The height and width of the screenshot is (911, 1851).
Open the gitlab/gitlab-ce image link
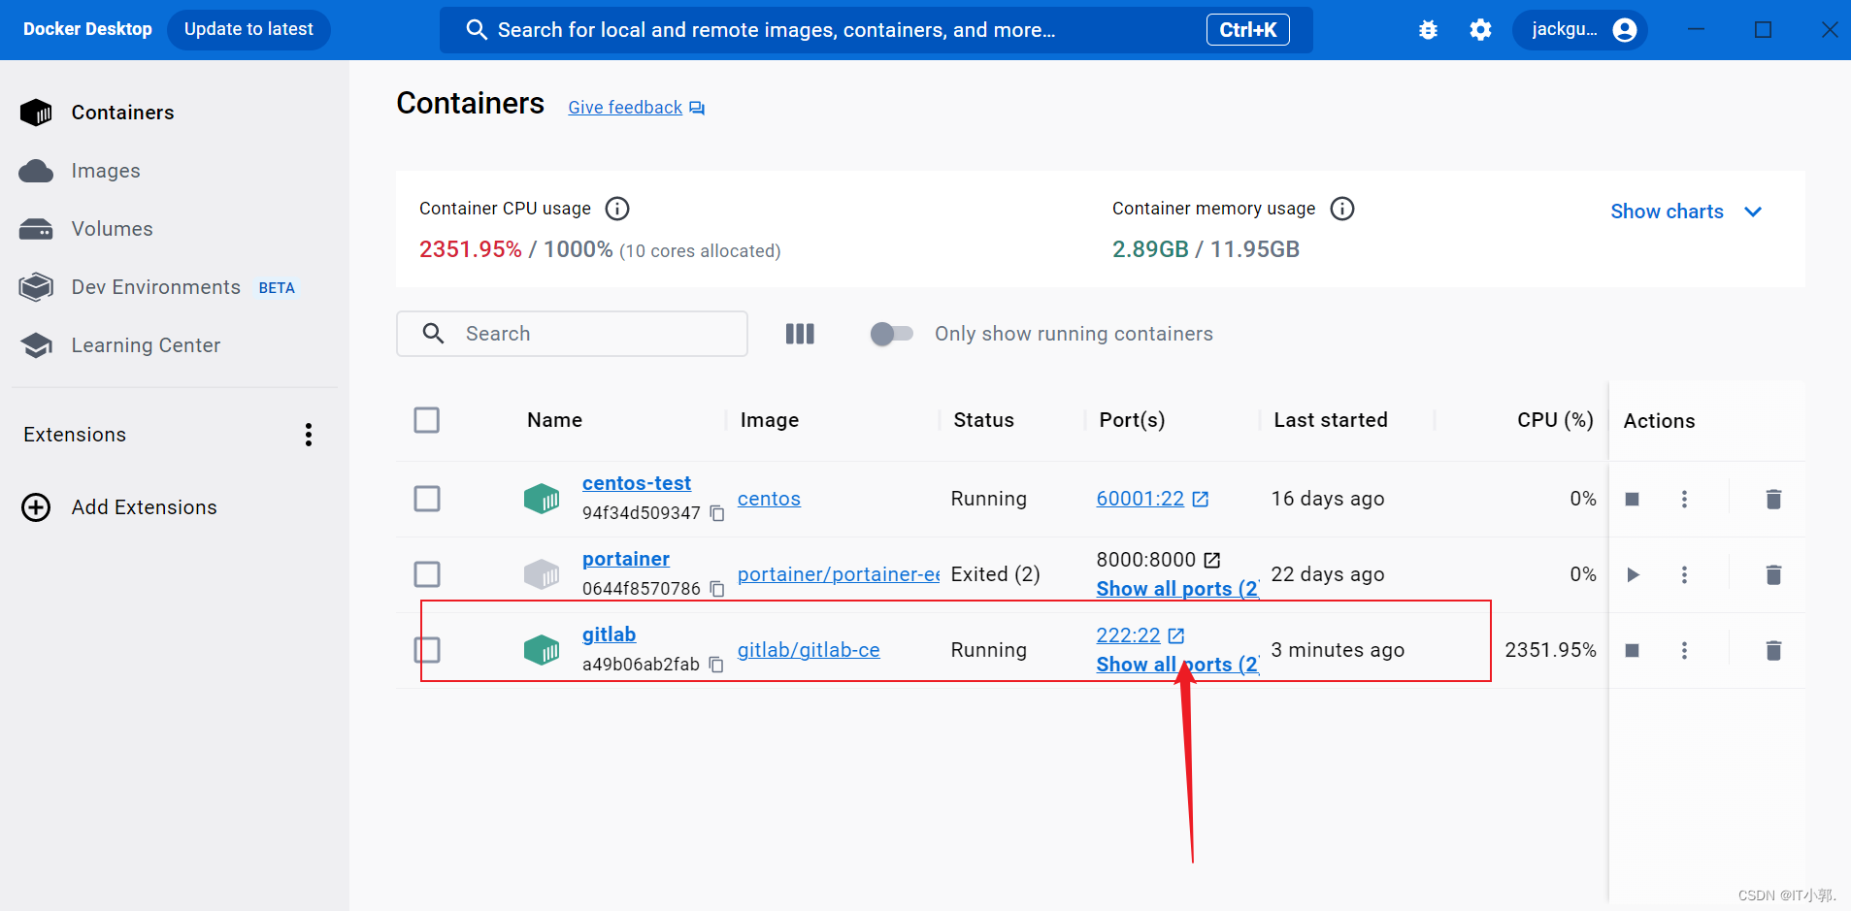(x=809, y=650)
